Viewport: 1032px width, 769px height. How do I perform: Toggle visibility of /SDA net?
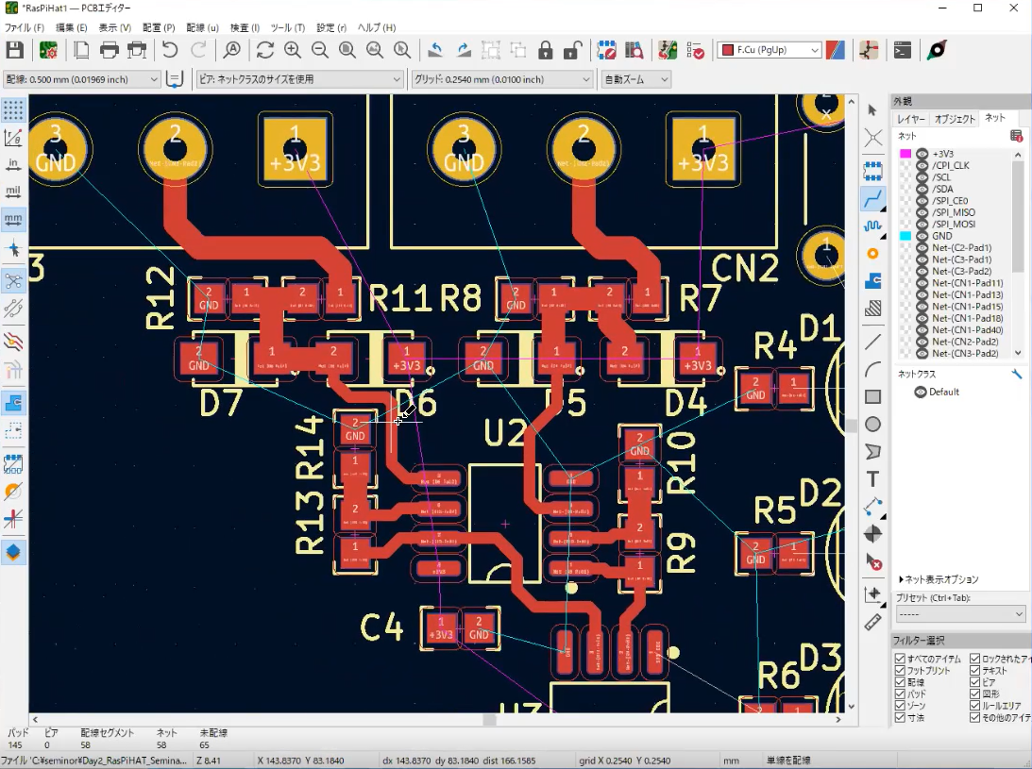click(922, 189)
